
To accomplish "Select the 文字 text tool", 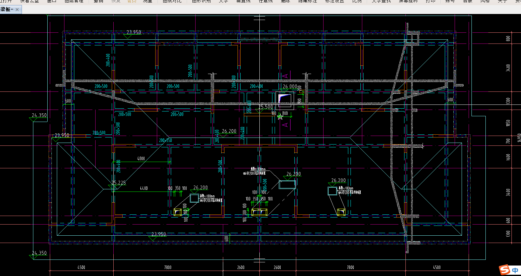I will 224,1.
